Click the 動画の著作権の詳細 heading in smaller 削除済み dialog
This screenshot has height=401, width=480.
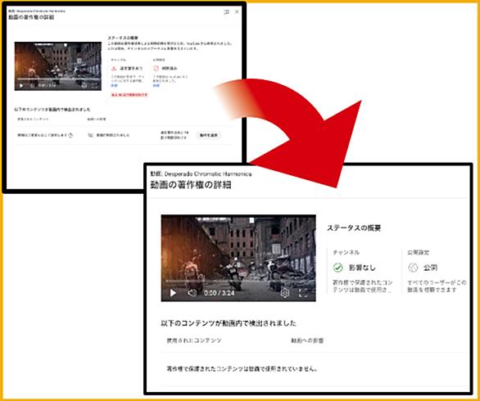point(31,17)
